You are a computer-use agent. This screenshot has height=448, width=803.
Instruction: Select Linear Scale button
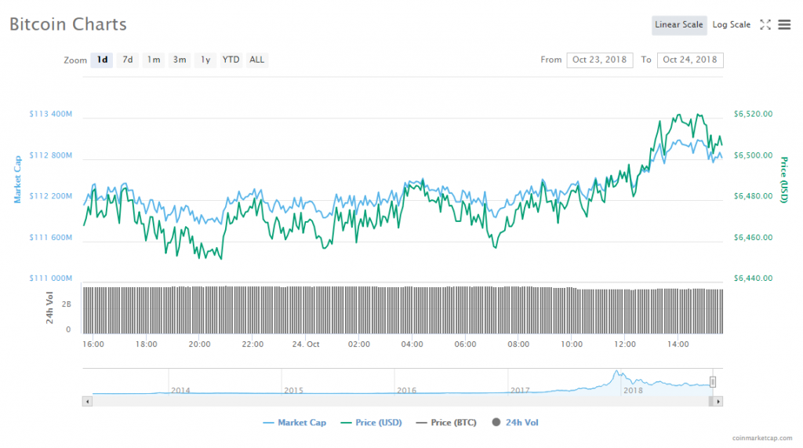point(679,25)
